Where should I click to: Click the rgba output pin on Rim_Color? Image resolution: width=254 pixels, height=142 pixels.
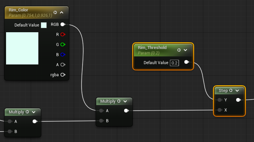[63, 75]
